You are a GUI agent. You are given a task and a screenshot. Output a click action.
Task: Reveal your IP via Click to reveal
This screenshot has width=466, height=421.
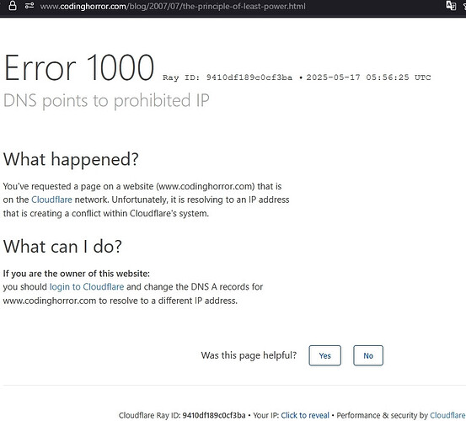pos(305,415)
